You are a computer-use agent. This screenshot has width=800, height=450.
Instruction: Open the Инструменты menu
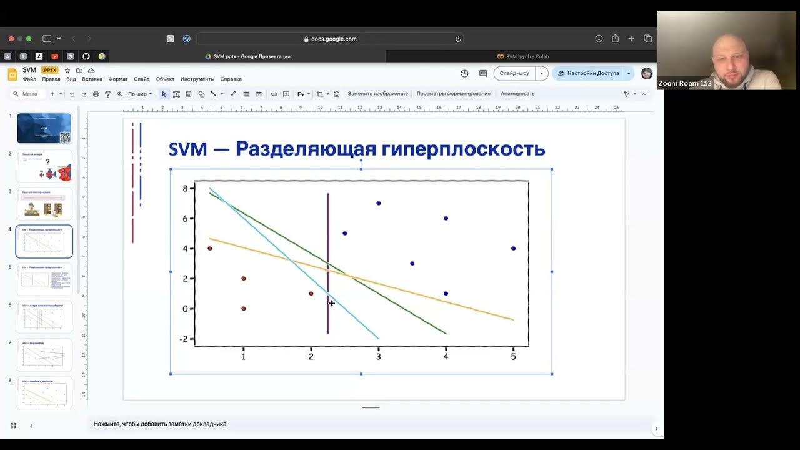click(197, 79)
